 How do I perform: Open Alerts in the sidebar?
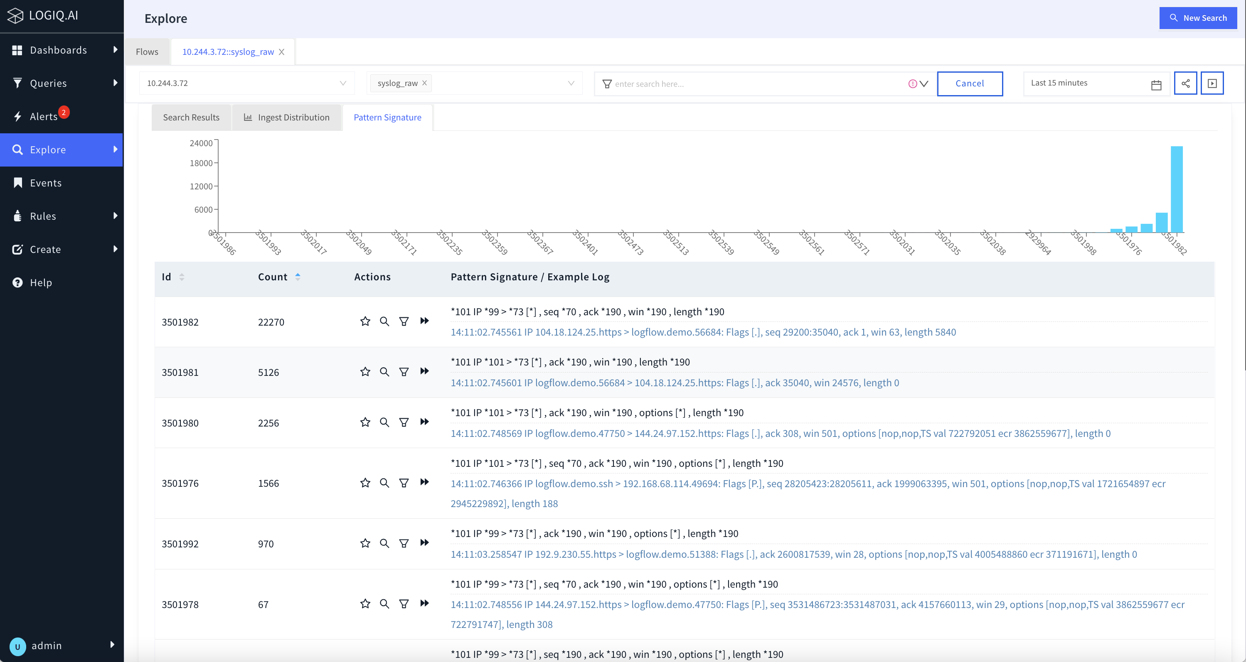[x=44, y=116]
